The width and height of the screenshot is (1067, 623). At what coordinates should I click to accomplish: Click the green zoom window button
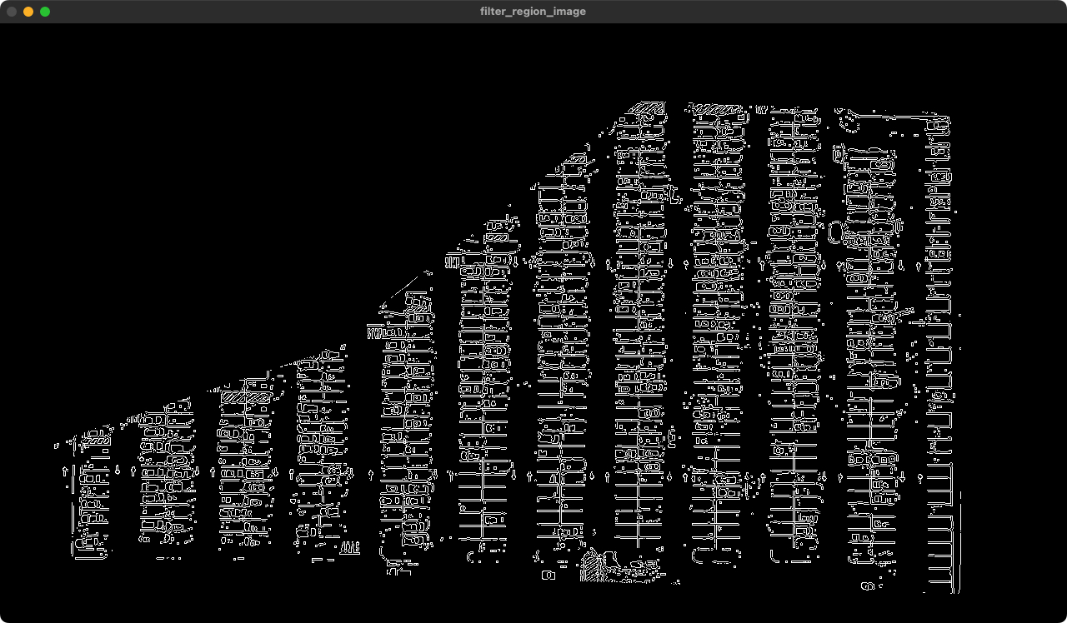click(x=45, y=12)
